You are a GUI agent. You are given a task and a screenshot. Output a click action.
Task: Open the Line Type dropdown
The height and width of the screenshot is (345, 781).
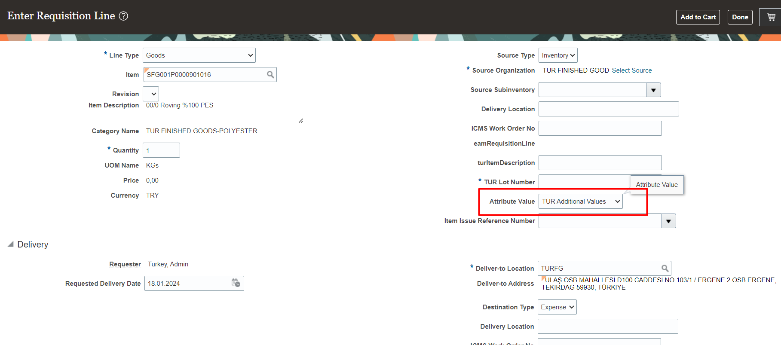point(199,55)
